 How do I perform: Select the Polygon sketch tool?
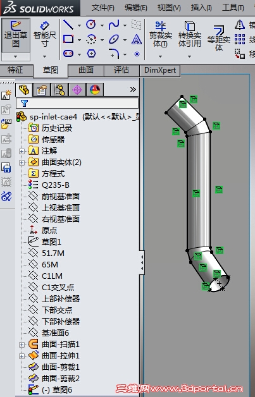[x=91, y=54]
